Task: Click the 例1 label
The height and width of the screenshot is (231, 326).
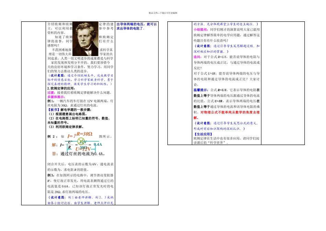Action: pos(50,101)
